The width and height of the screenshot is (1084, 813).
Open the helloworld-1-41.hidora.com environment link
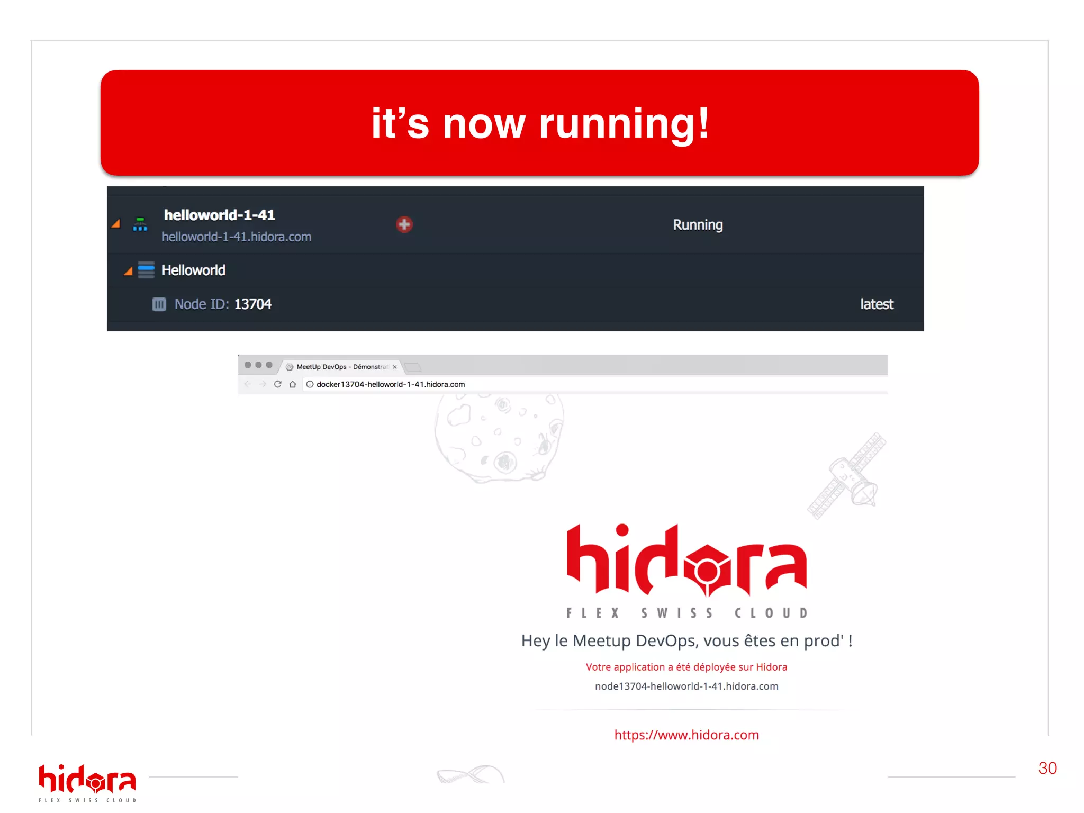236,237
